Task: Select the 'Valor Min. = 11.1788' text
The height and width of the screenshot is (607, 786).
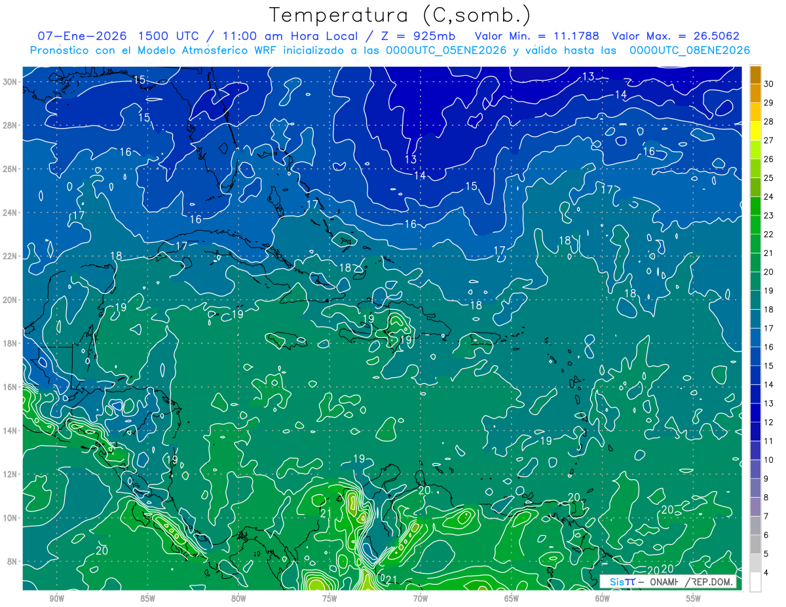Action: (537, 36)
